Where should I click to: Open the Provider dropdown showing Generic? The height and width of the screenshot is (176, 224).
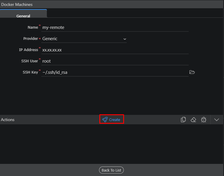click(x=84, y=39)
